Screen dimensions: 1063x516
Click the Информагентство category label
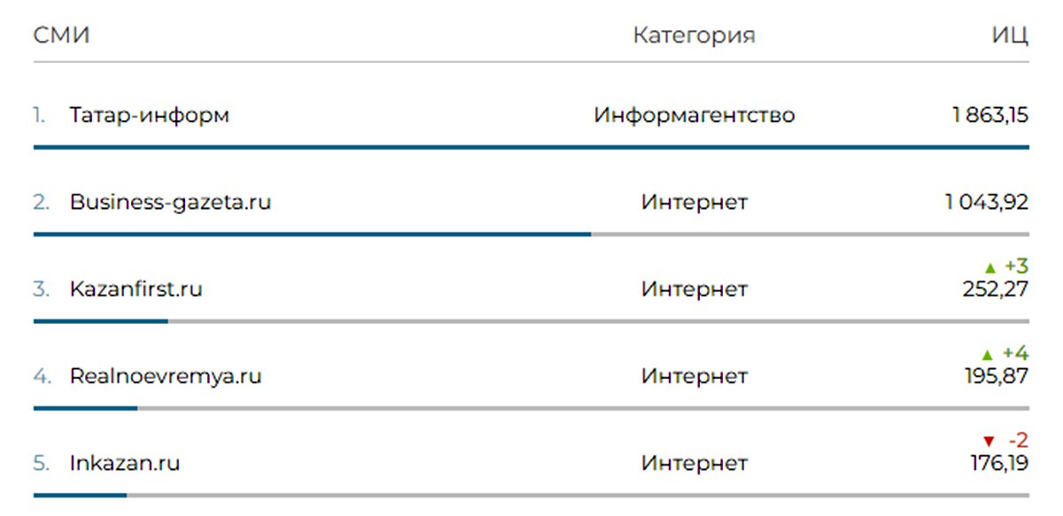pos(694,115)
